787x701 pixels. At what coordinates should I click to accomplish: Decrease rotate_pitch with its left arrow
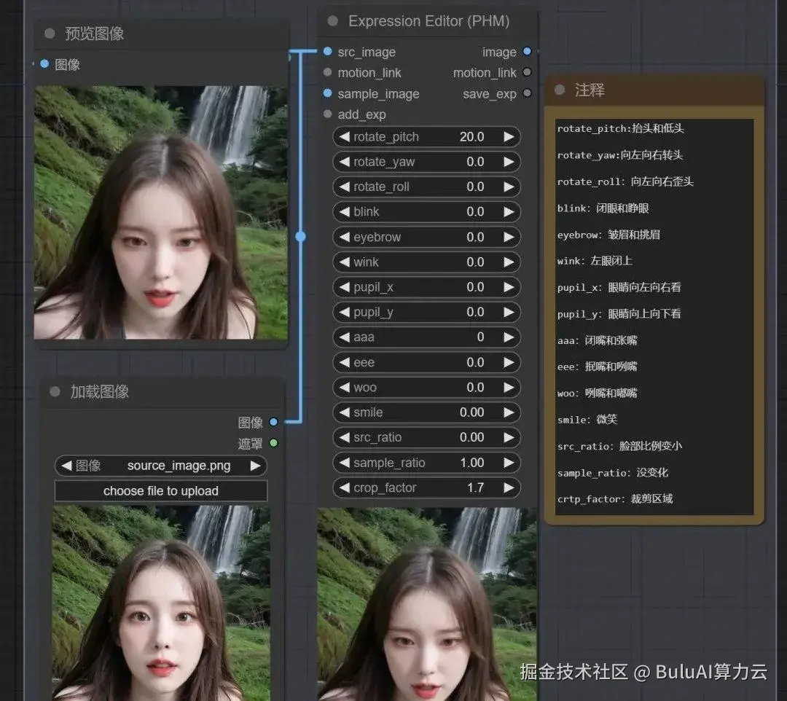click(x=344, y=137)
